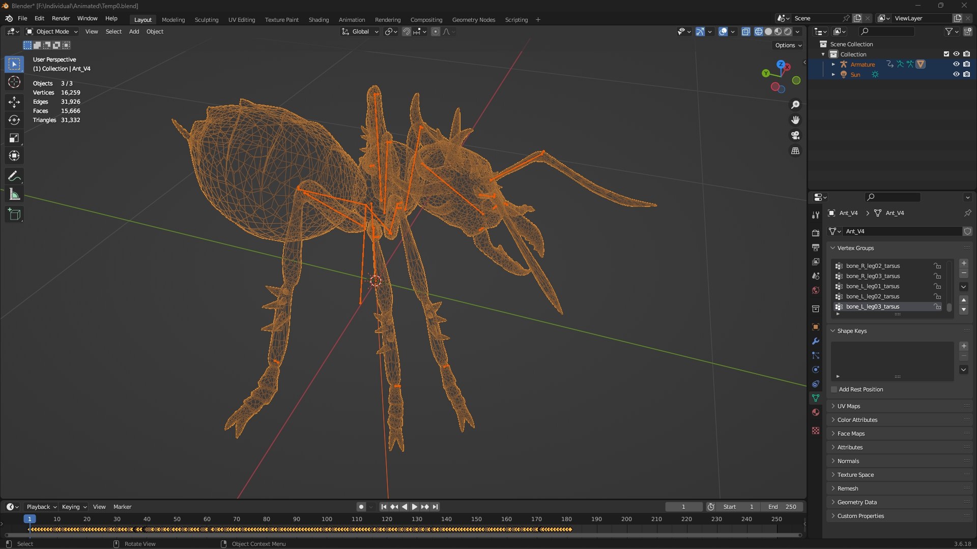Toggle camera view icon
Image resolution: width=977 pixels, height=549 pixels.
795,135
